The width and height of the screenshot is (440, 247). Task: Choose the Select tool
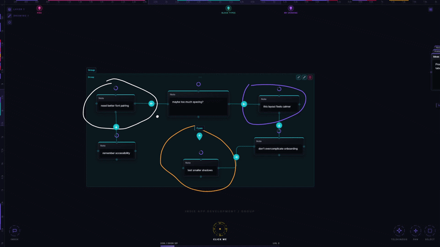click(430, 231)
